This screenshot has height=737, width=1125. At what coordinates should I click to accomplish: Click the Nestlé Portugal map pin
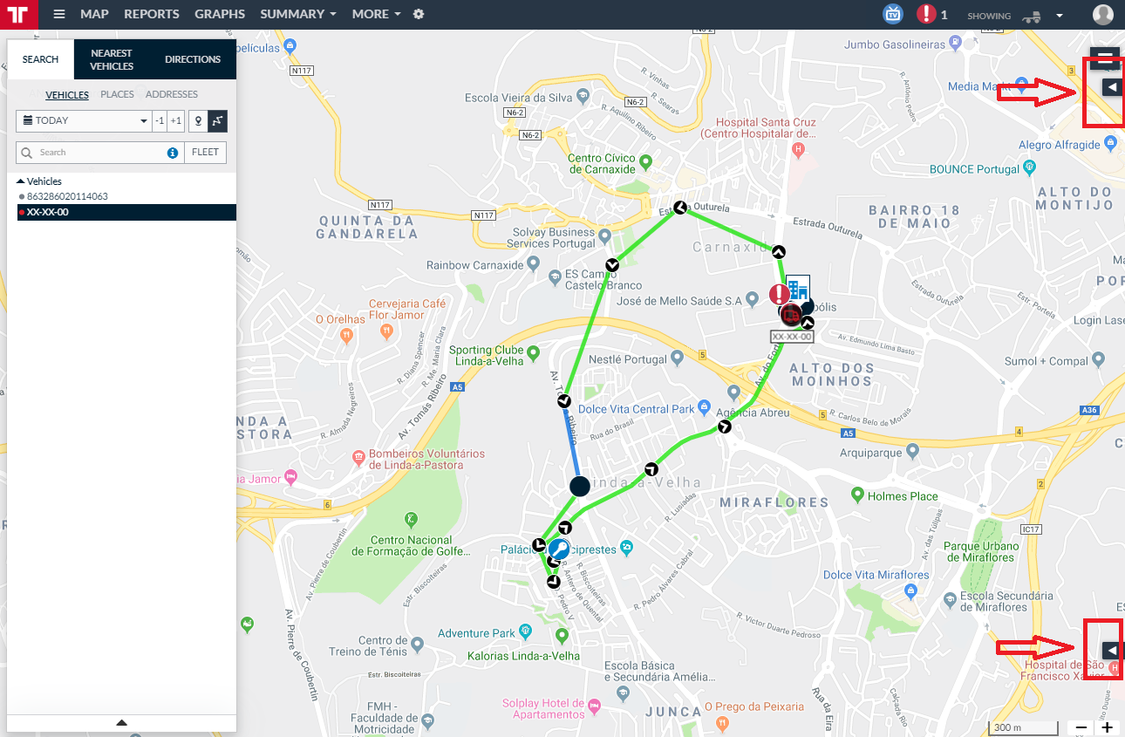tap(678, 358)
